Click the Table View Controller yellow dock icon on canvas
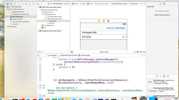Image resolution: width=179 pixels, height=100 pixels. coord(99,21)
